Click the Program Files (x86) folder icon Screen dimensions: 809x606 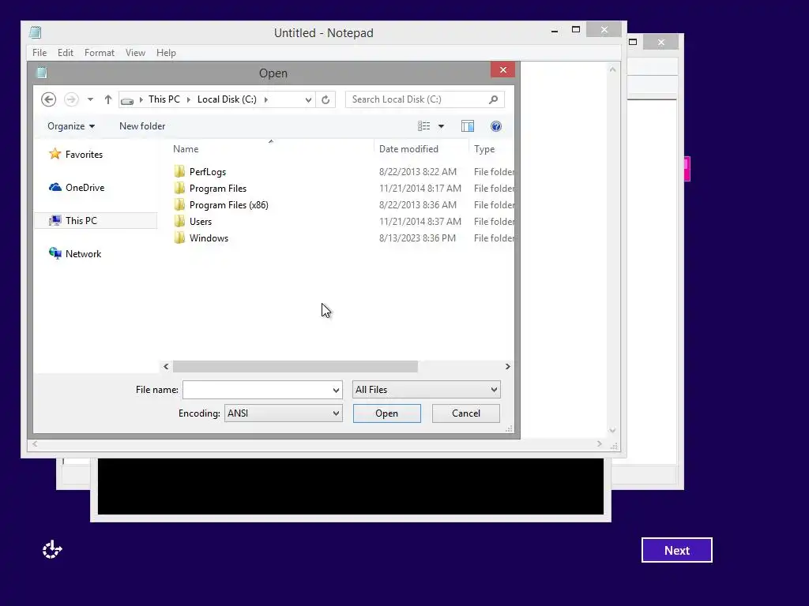(179, 204)
